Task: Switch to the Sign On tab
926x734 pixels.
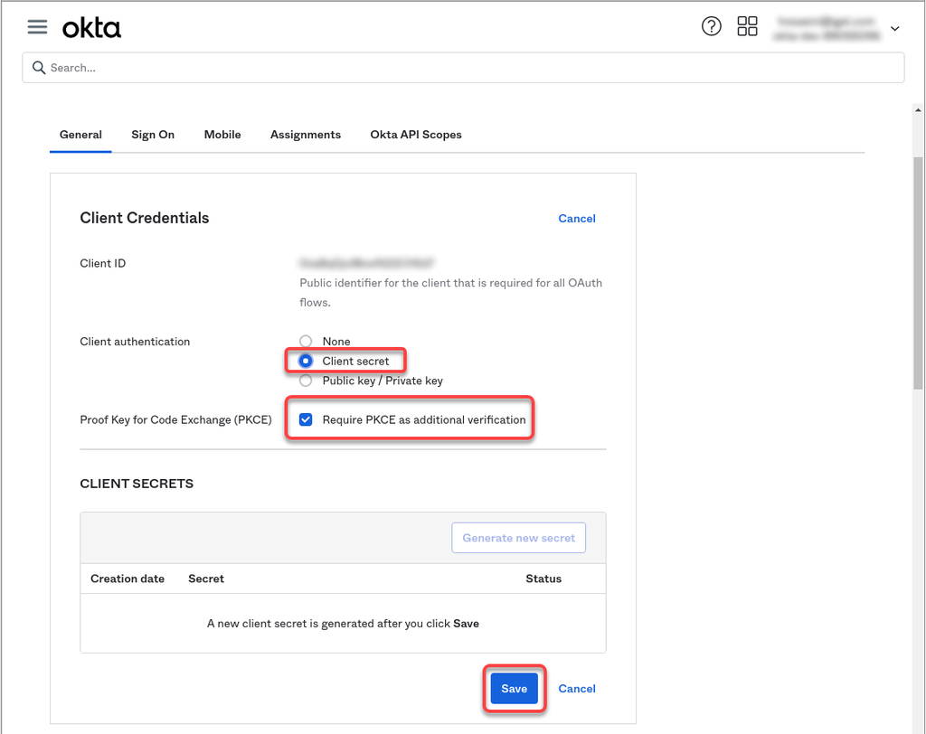Action: (x=153, y=135)
